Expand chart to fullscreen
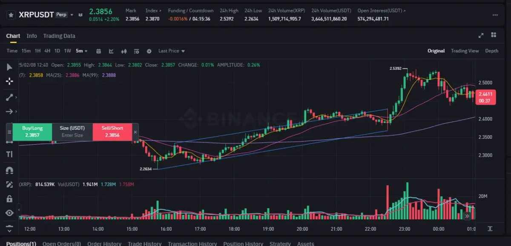Viewport: 511px width, 246px height. point(481,36)
